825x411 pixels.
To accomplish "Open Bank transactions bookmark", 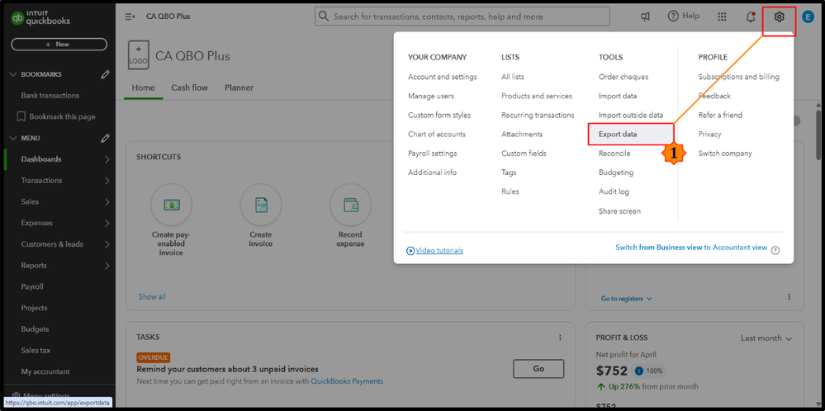I will tap(50, 96).
